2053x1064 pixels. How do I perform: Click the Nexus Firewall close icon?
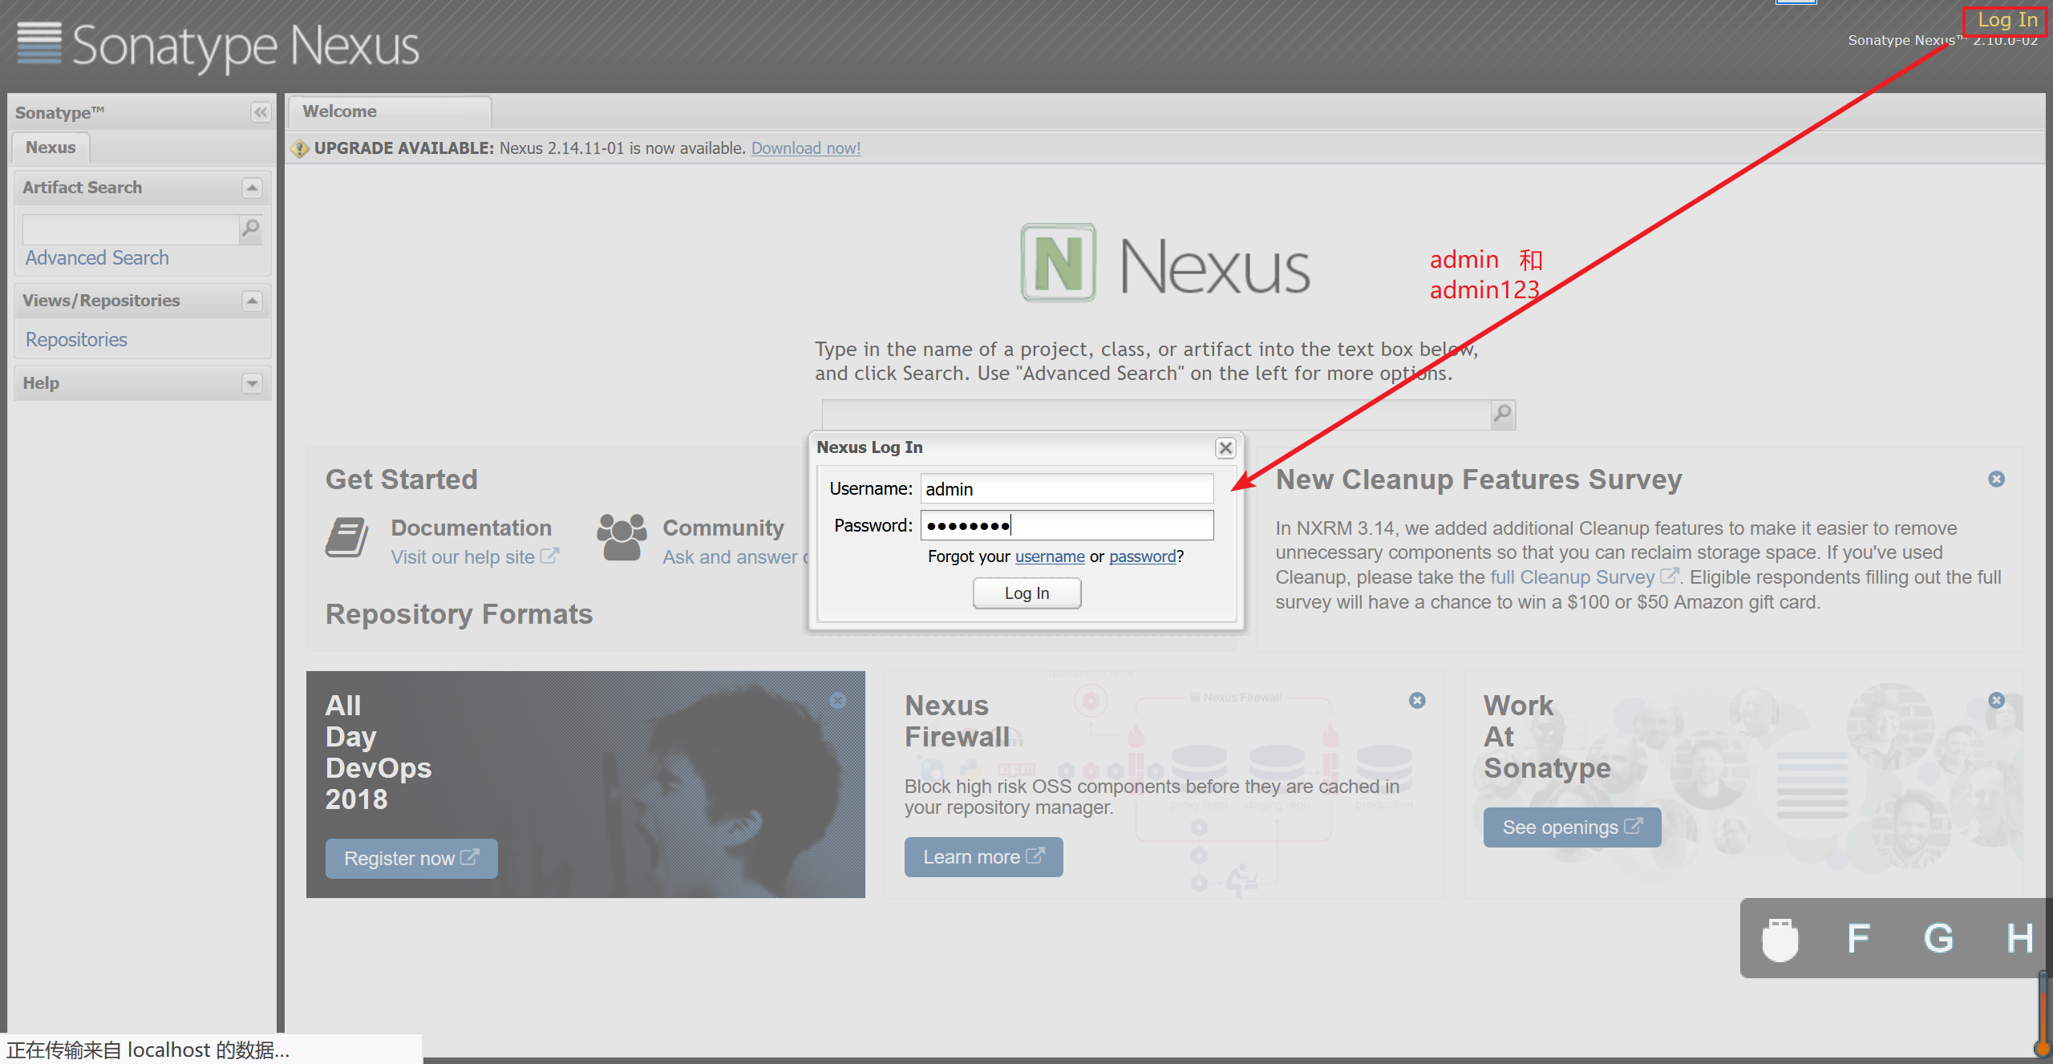(1416, 702)
